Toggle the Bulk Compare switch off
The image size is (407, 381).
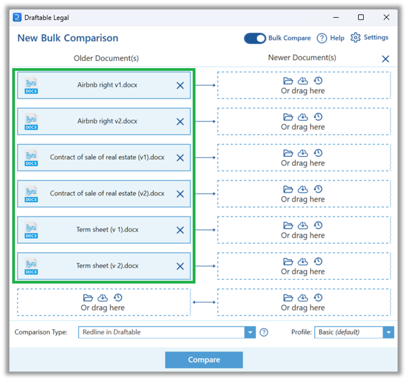(x=255, y=38)
